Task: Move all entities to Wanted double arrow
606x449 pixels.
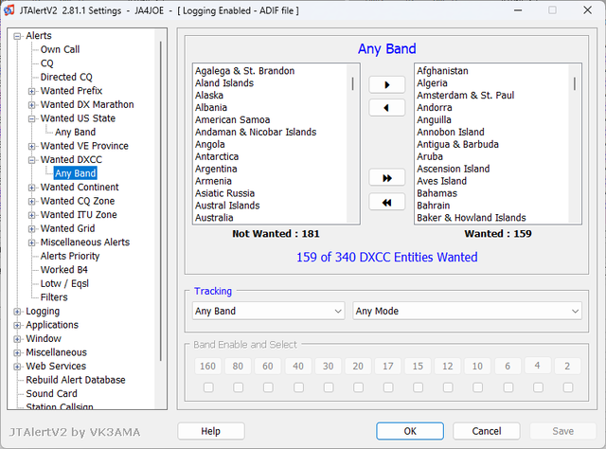Action: pyautogui.click(x=387, y=178)
